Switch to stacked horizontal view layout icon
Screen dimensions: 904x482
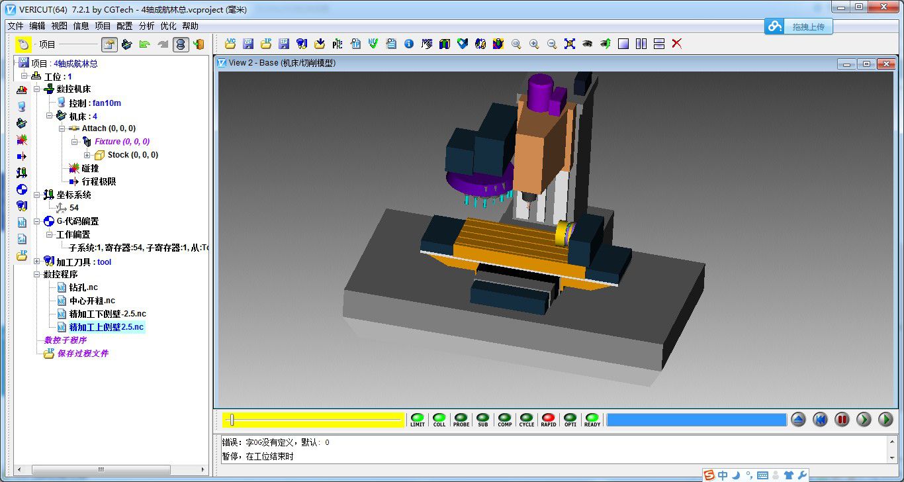659,44
